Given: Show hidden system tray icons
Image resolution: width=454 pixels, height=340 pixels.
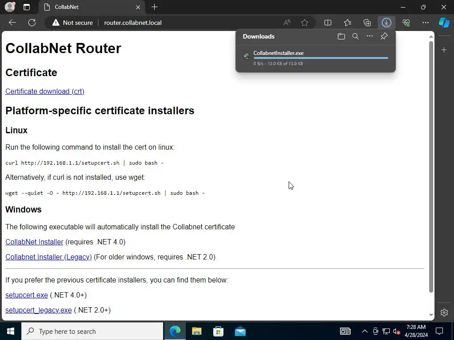Looking at the screenshot, I should point(365,331).
